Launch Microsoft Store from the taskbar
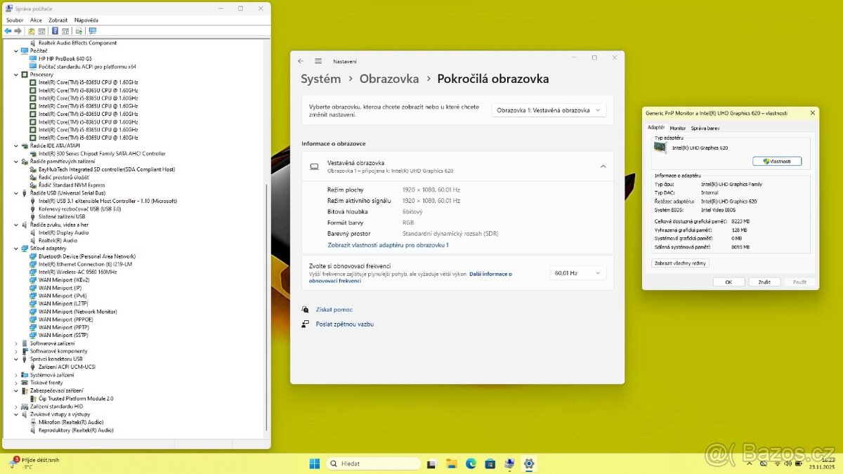843x474 pixels. (490, 463)
